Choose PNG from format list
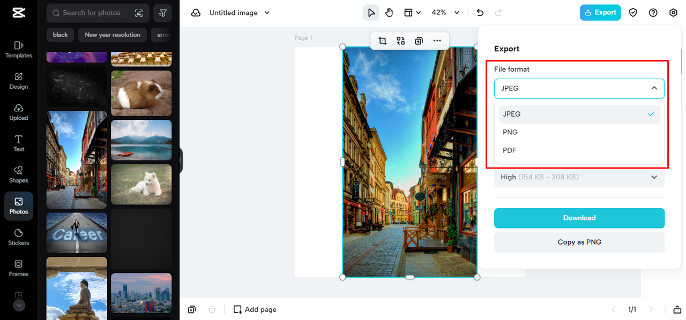The width and height of the screenshot is (686, 320). coord(579,132)
